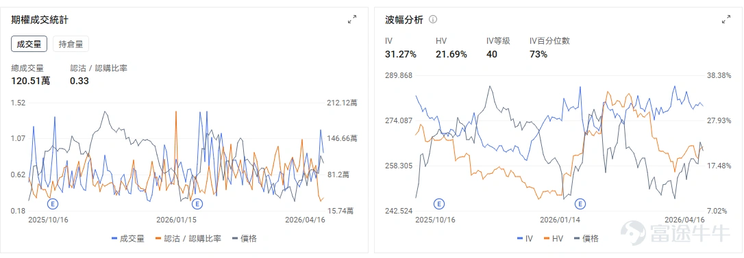
Task: Click the IV百分位數 stat label
Action: tap(549, 41)
